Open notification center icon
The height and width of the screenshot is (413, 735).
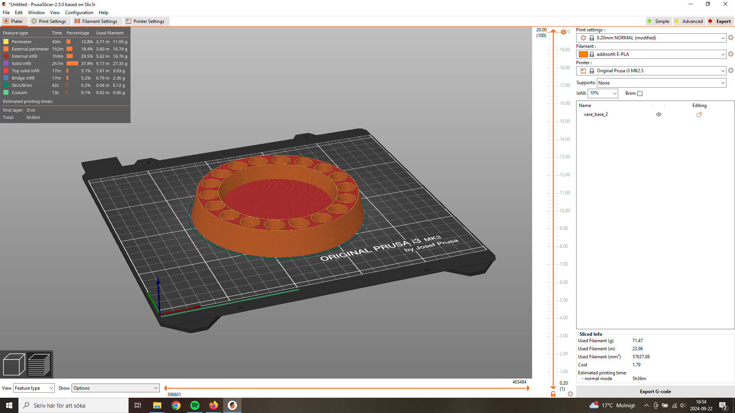tap(723, 406)
